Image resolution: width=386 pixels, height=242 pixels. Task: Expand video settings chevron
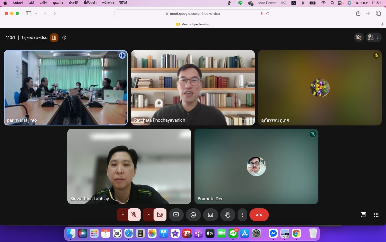pos(148,215)
